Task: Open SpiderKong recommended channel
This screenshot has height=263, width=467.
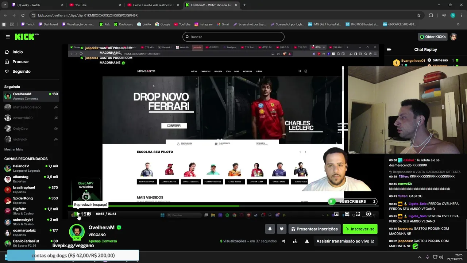Action: point(31,201)
